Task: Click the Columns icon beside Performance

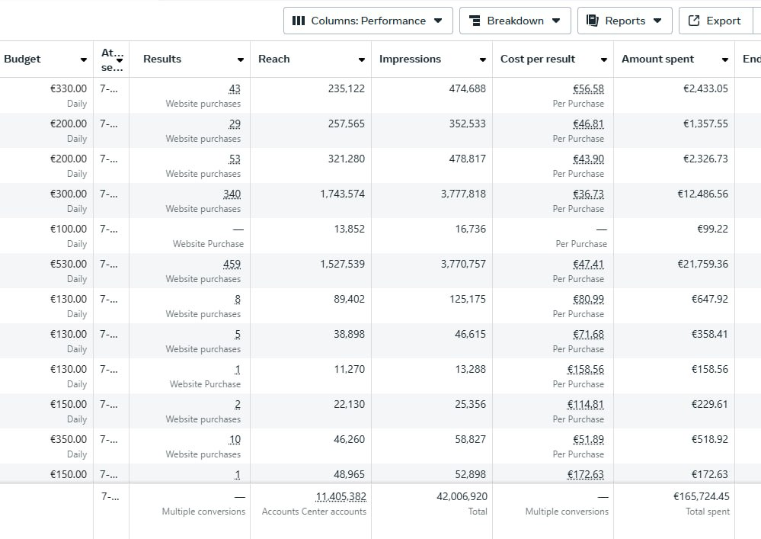Action: click(299, 21)
